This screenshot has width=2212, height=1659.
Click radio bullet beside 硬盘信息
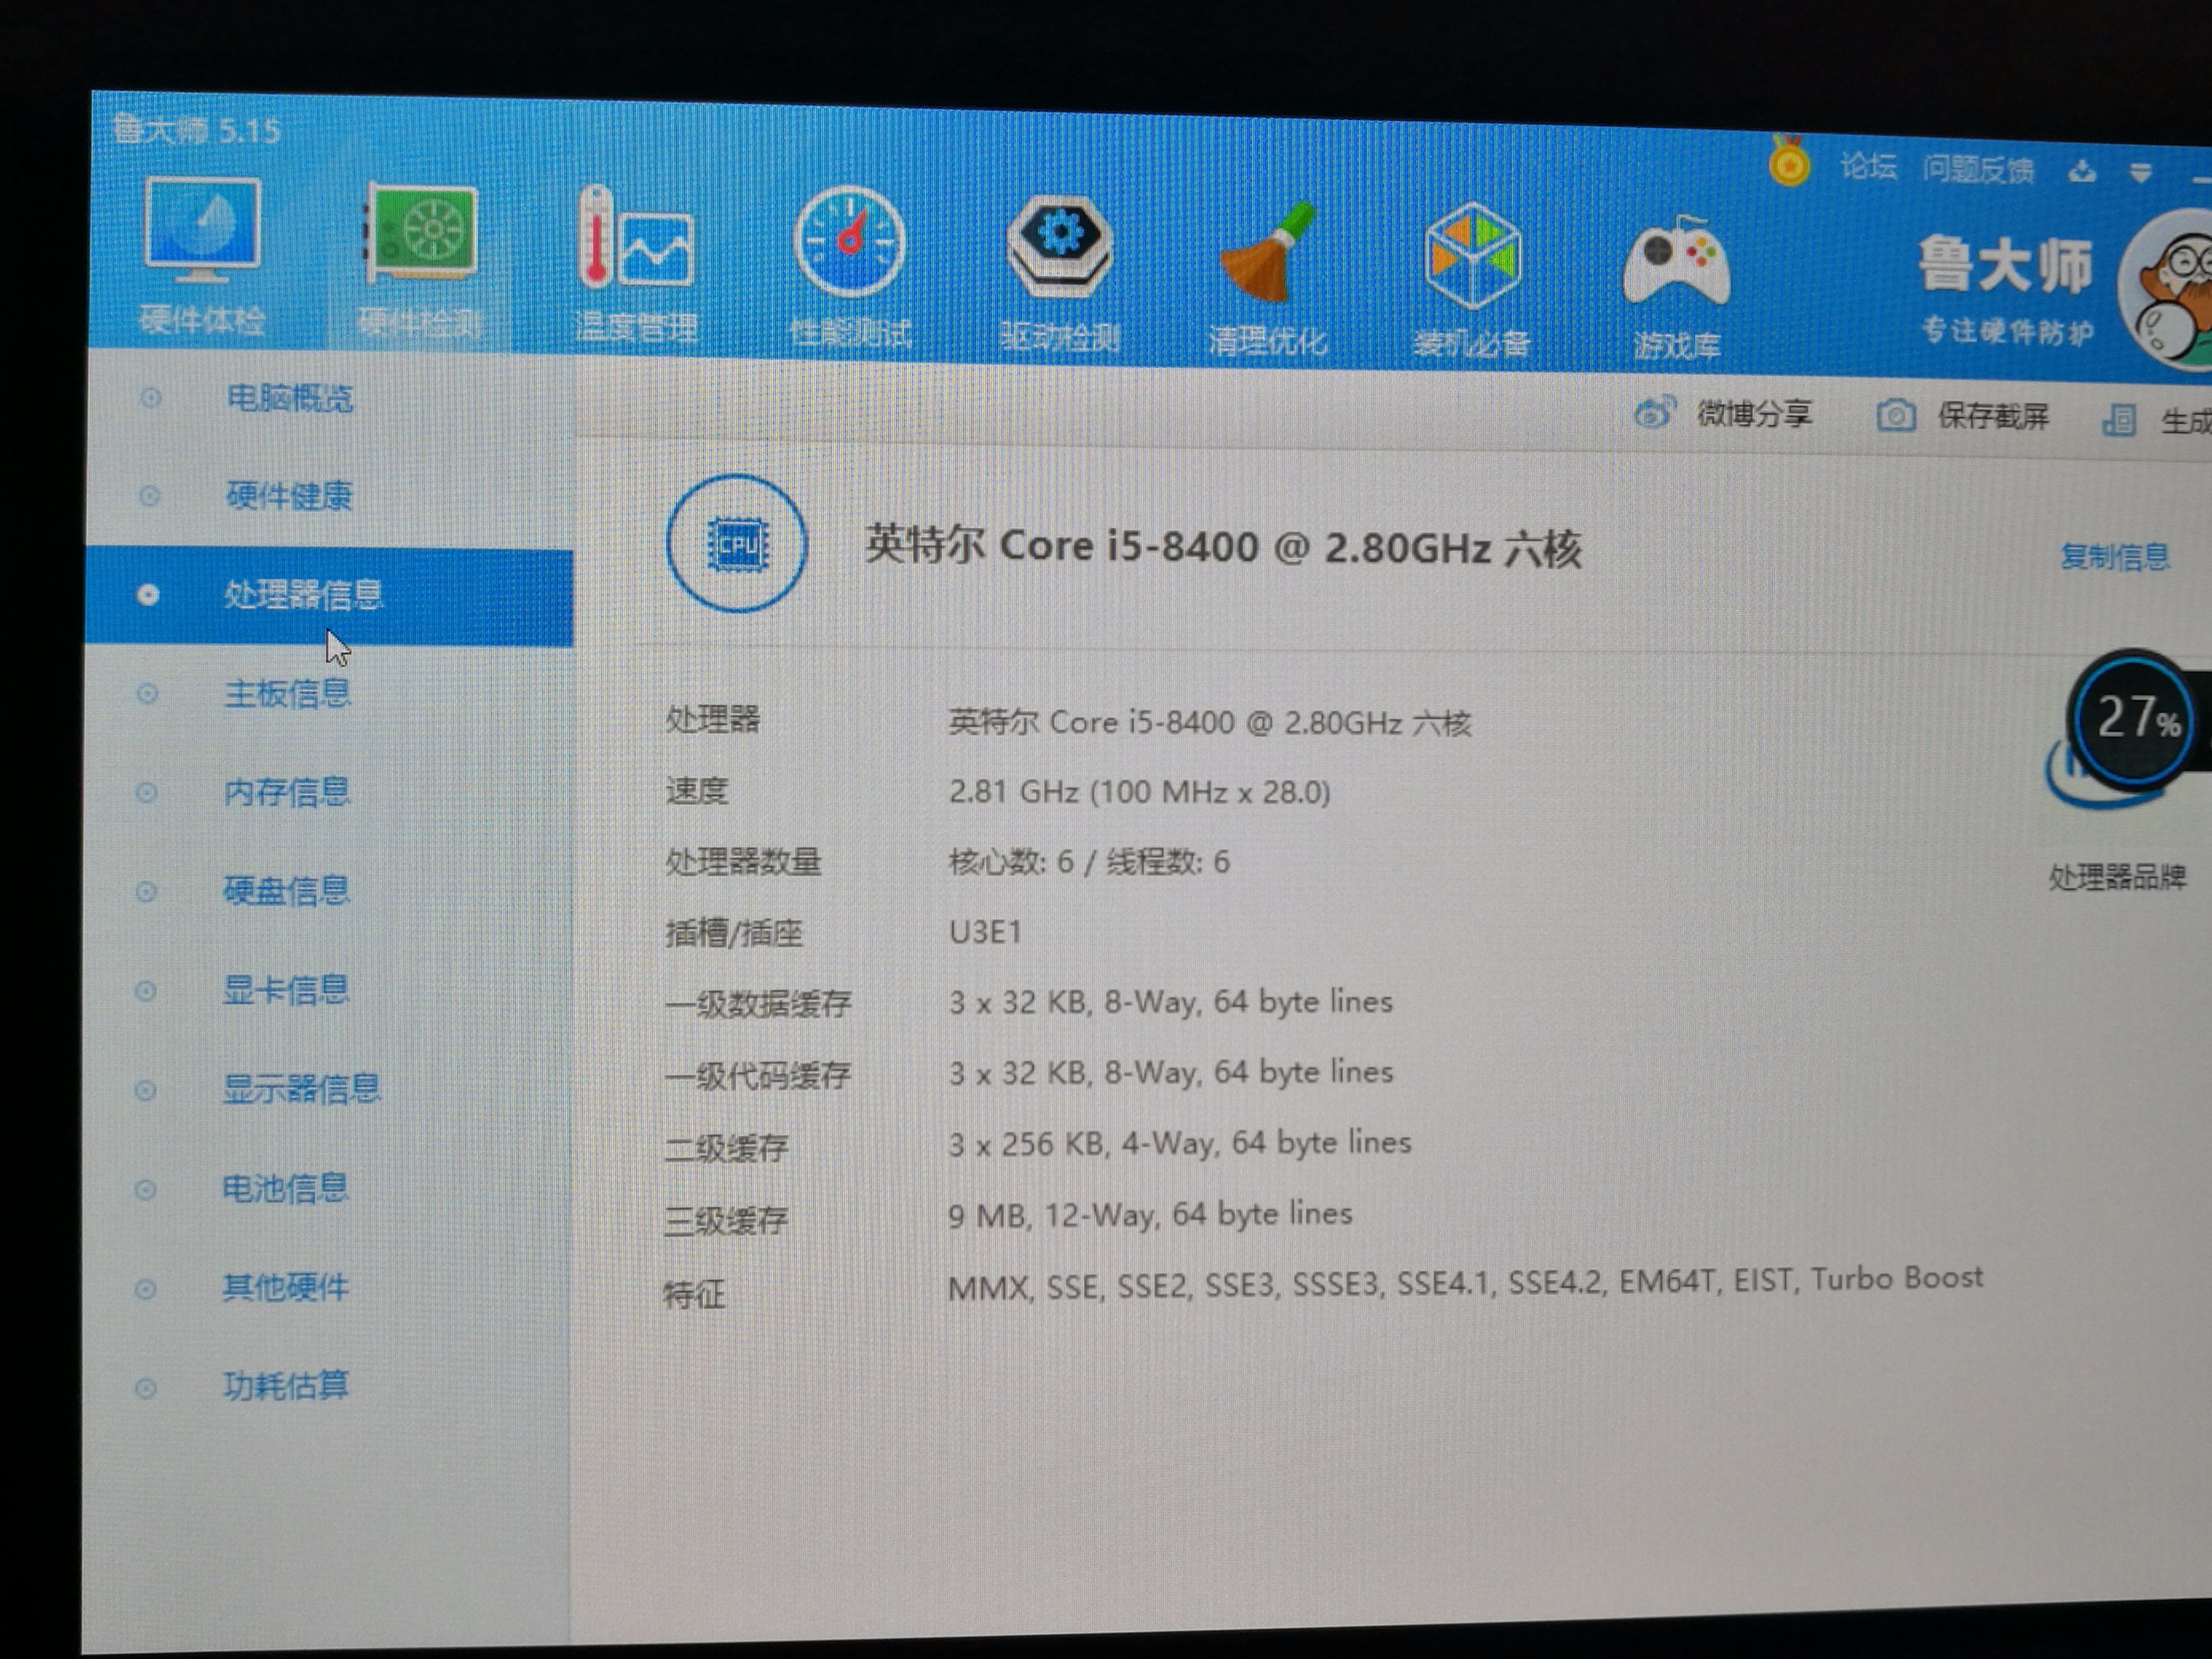(146, 891)
